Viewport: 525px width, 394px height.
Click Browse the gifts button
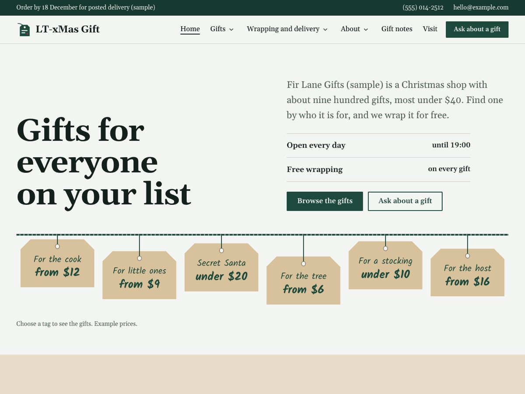pyautogui.click(x=325, y=201)
